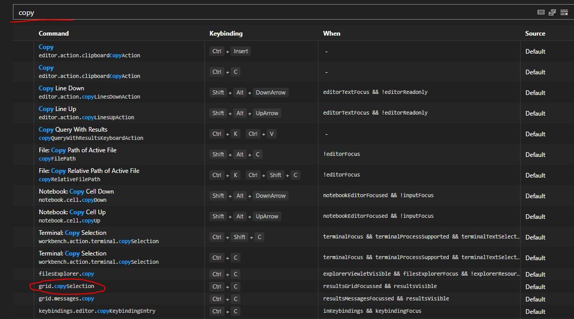The height and width of the screenshot is (319, 574).
Task: Click the circled grid.copySelection entry
Action: [67, 286]
